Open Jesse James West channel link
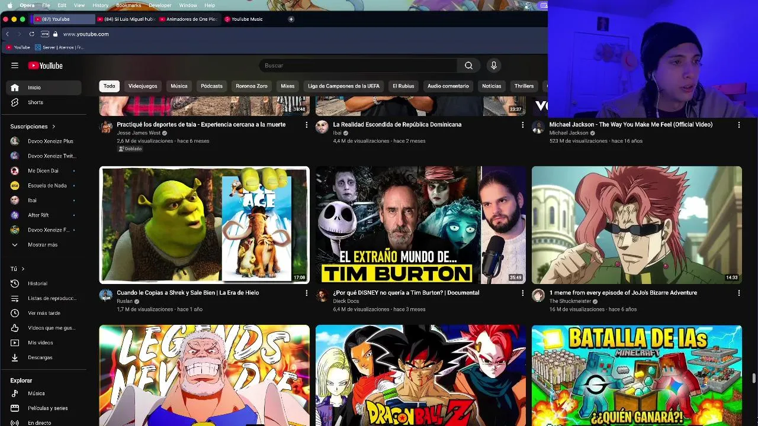The image size is (758, 426). point(139,133)
